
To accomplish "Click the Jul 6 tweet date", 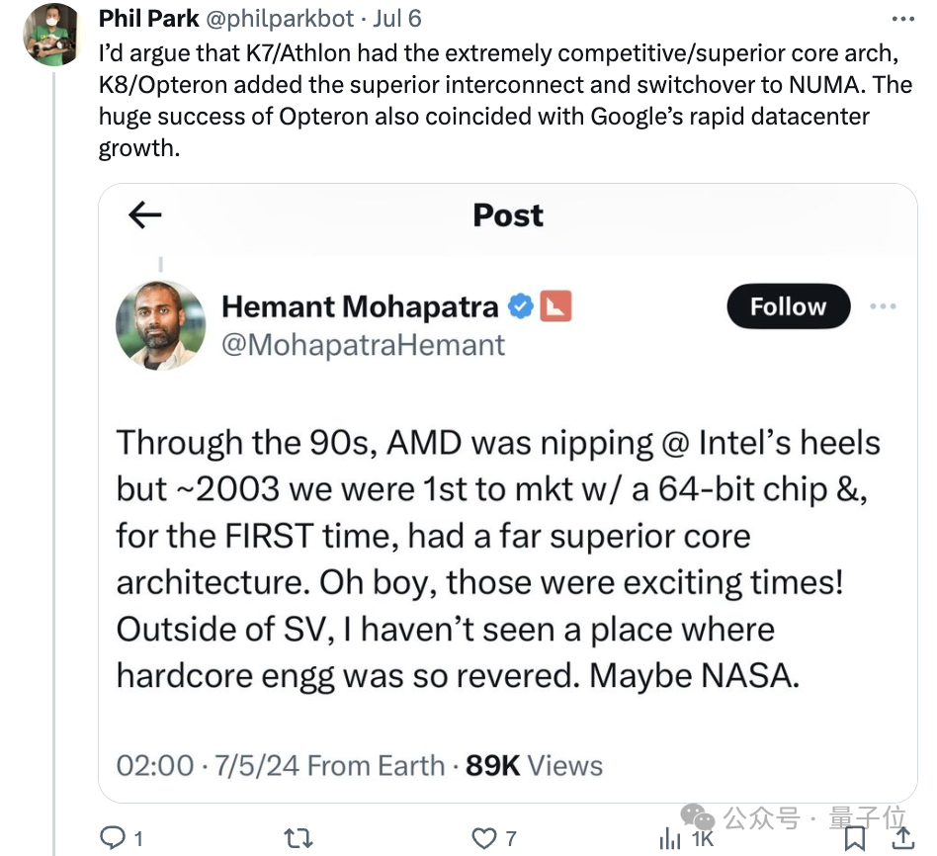I will [x=396, y=19].
